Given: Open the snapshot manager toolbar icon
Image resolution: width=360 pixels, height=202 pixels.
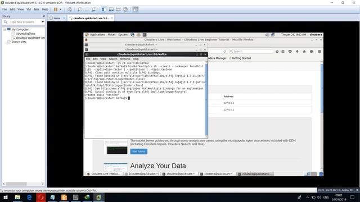Looking at the screenshot, I should (94, 10).
